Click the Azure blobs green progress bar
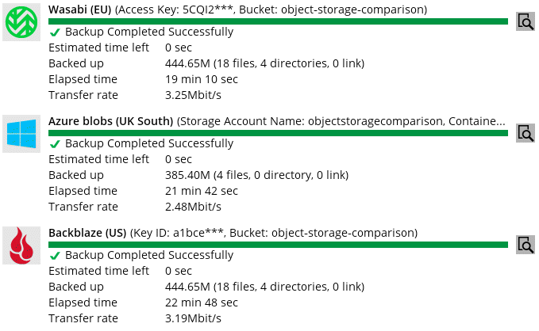 pos(278,133)
